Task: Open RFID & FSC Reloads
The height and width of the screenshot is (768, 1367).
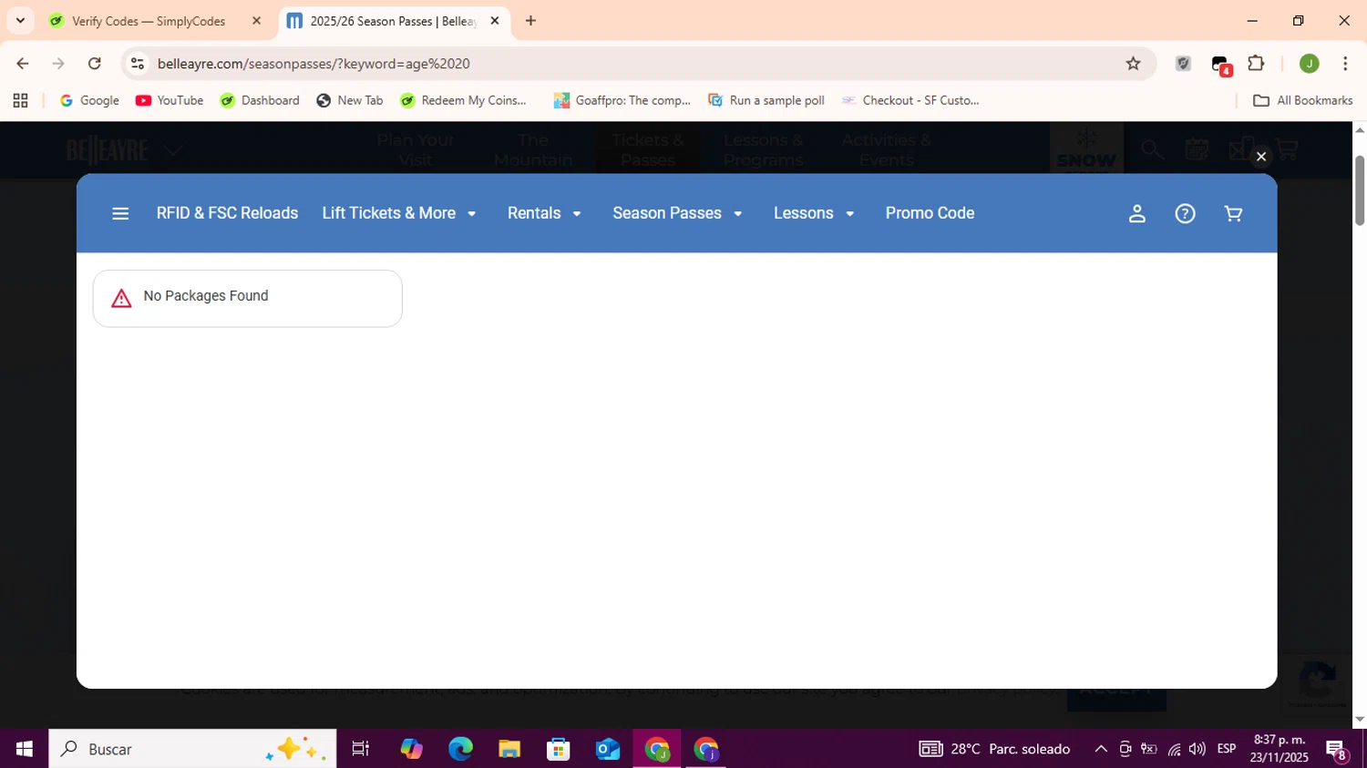Action: point(227,213)
